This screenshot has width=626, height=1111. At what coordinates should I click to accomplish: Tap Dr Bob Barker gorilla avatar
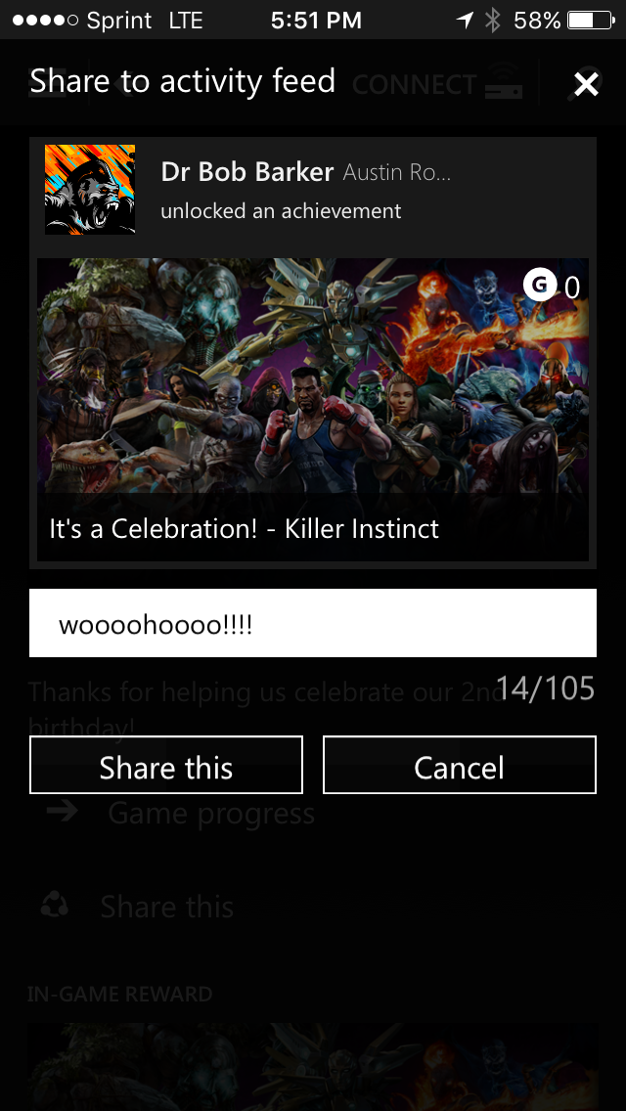coord(90,189)
